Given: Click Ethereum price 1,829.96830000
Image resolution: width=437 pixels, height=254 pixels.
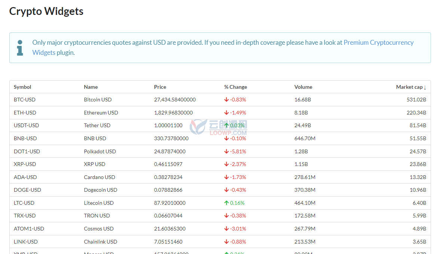Looking at the screenshot, I should tap(173, 113).
